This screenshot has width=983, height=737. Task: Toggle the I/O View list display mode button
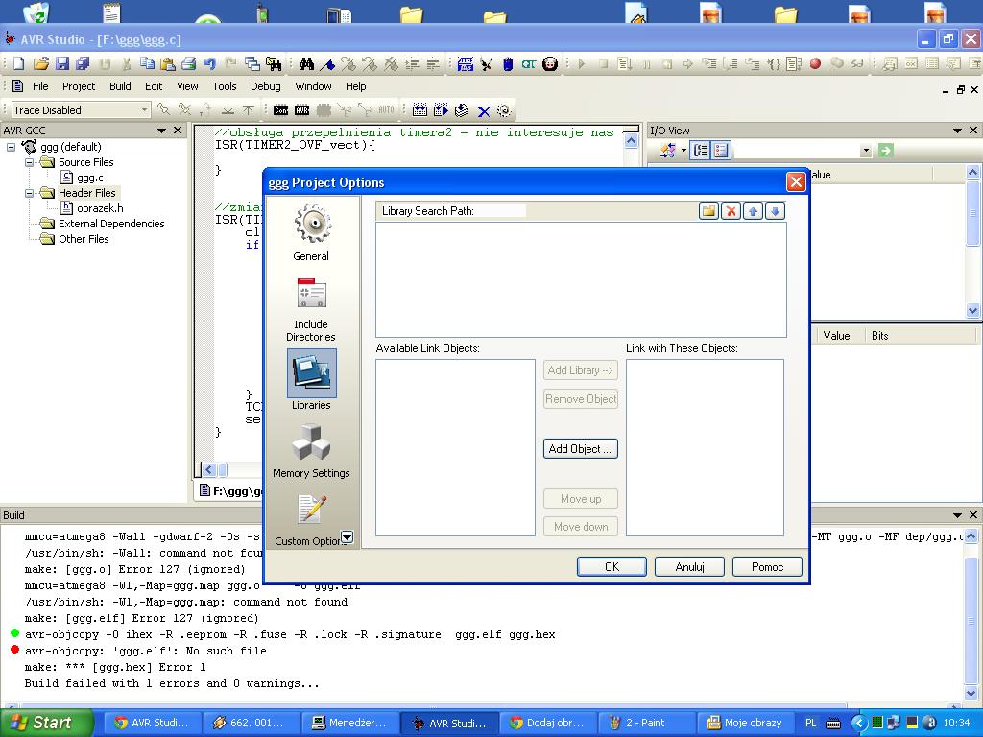tap(721, 151)
